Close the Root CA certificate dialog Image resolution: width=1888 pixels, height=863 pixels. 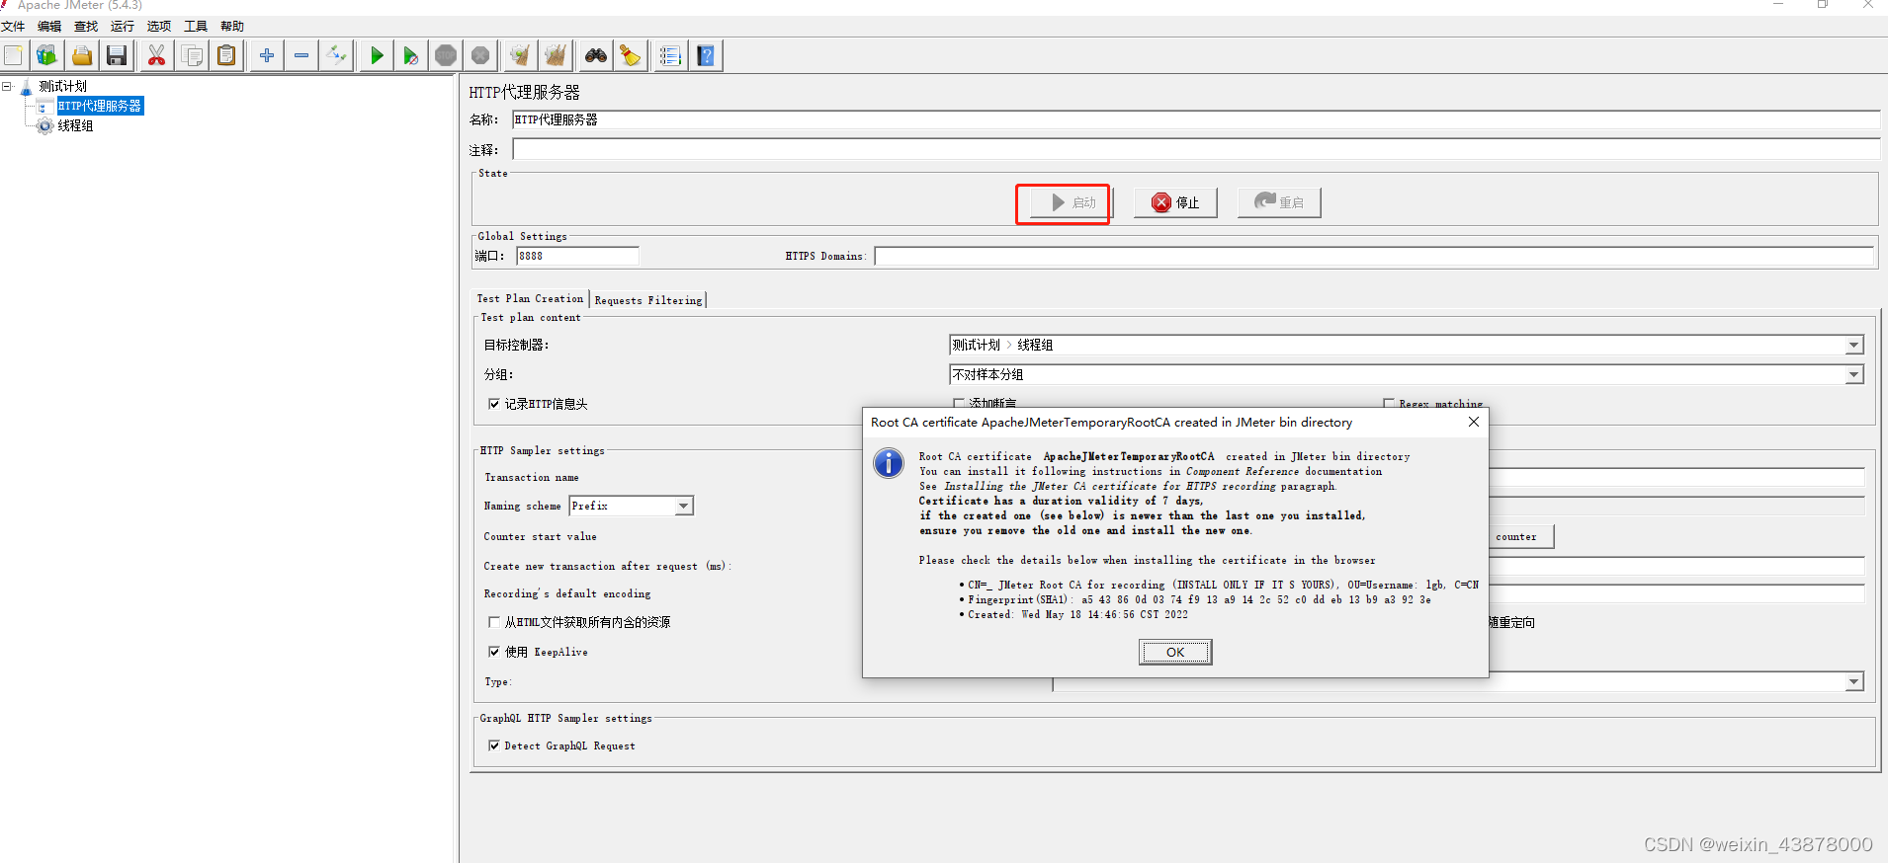(x=1473, y=422)
